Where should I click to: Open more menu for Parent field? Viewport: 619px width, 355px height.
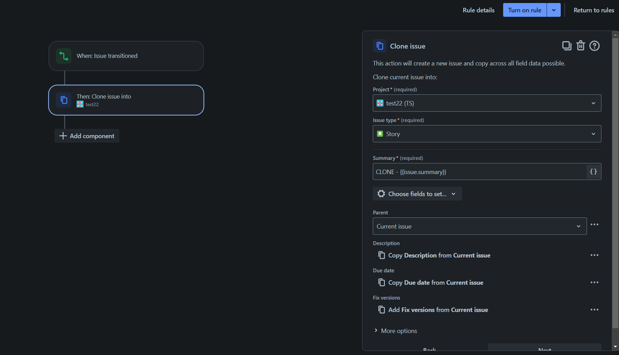coord(594,224)
